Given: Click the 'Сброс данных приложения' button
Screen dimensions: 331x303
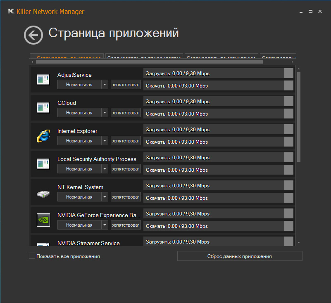Looking at the screenshot, I should (240, 256).
